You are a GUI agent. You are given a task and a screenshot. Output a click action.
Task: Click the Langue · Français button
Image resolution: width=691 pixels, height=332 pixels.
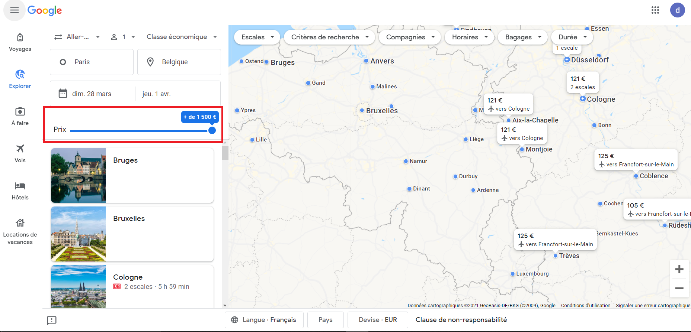[264, 320]
